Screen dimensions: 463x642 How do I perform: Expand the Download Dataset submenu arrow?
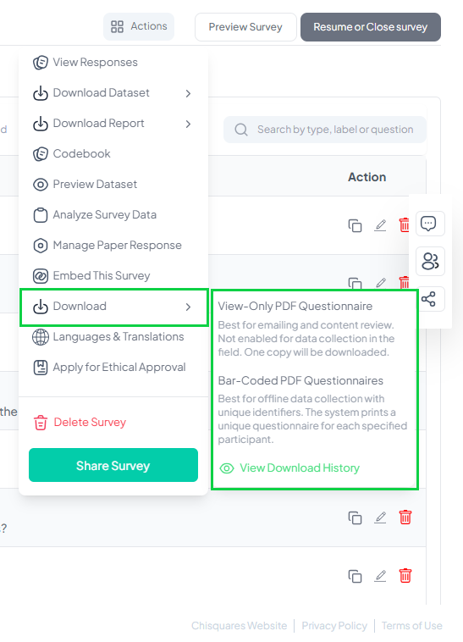pos(188,93)
